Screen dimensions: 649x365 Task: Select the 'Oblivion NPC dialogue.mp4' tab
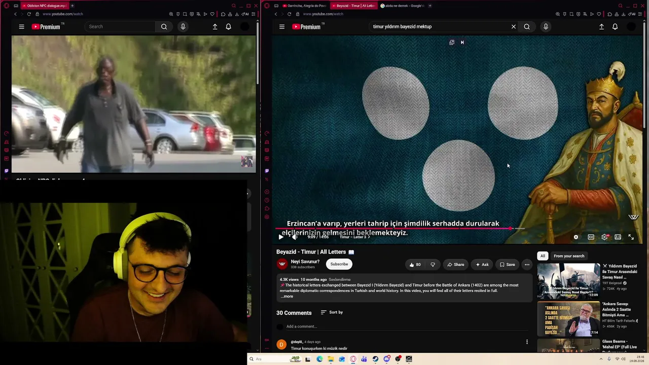pos(45,6)
